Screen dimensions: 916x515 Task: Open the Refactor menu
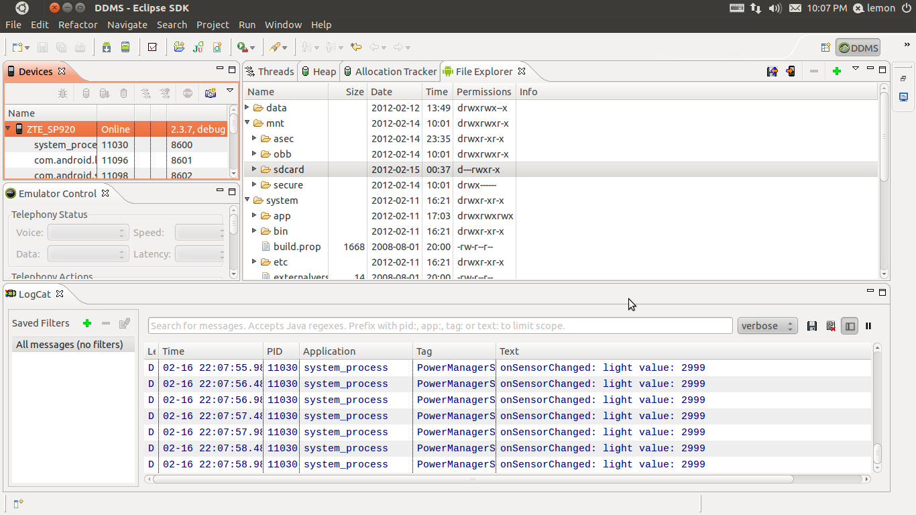click(x=78, y=25)
